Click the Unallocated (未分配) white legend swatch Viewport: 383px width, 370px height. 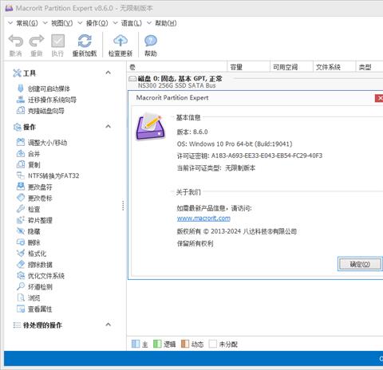point(213,344)
